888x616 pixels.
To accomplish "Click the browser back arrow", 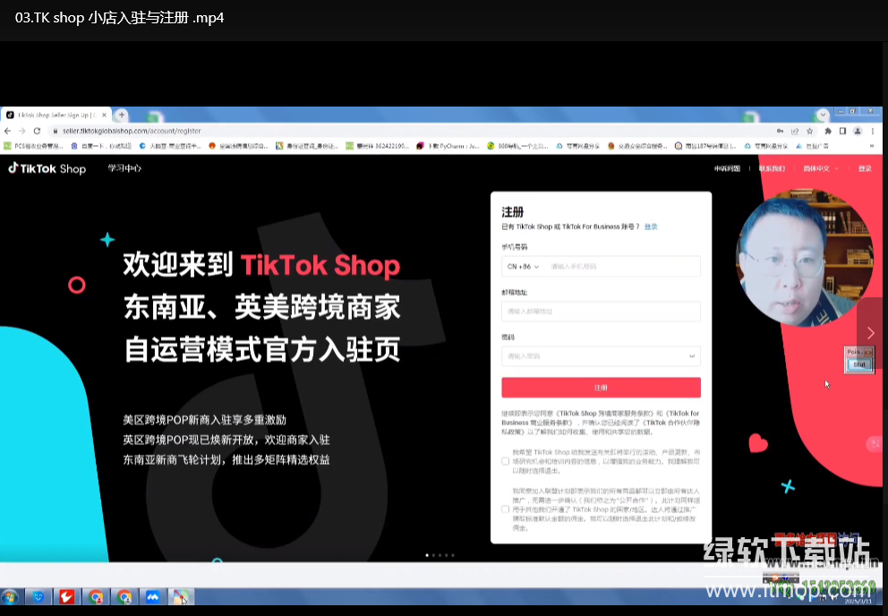I will [x=8, y=131].
